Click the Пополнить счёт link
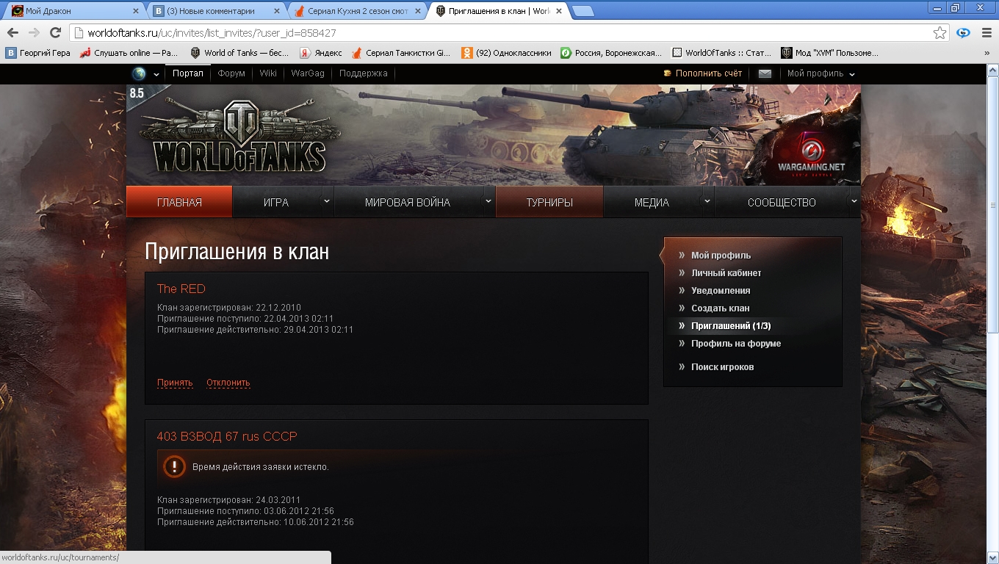 click(x=709, y=73)
